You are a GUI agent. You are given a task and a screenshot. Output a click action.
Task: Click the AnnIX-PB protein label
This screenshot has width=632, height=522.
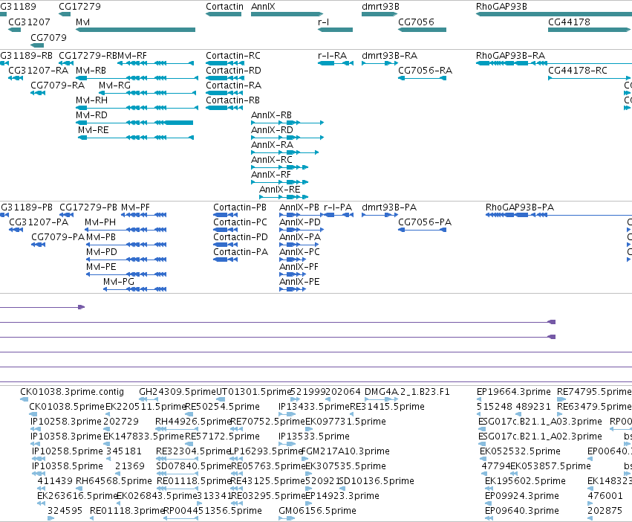pos(299,207)
